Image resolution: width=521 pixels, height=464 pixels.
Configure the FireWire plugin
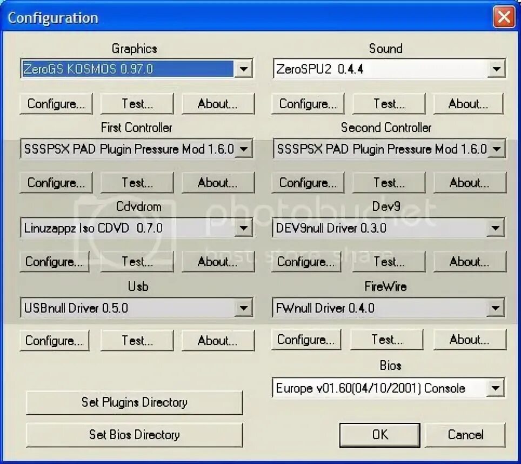[306, 340]
